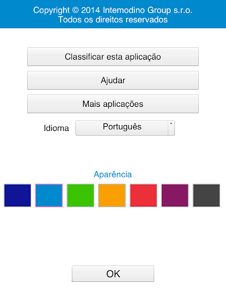
Task: Open the Ajudar help button
Action: tap(113, 80)
